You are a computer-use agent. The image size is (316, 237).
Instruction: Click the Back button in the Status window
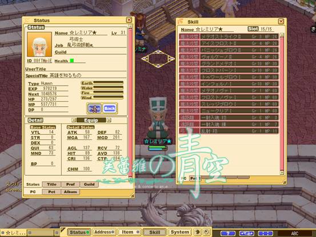coord(110,109)
